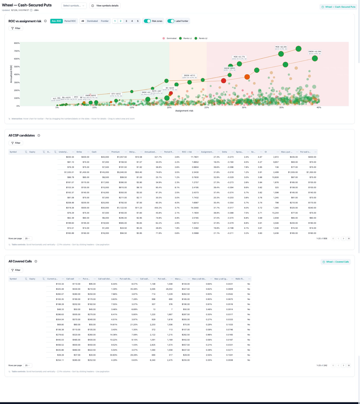Screen dimensions: 360x404
Task: Jump to last page of CSP candidates table
Action: 349,239
